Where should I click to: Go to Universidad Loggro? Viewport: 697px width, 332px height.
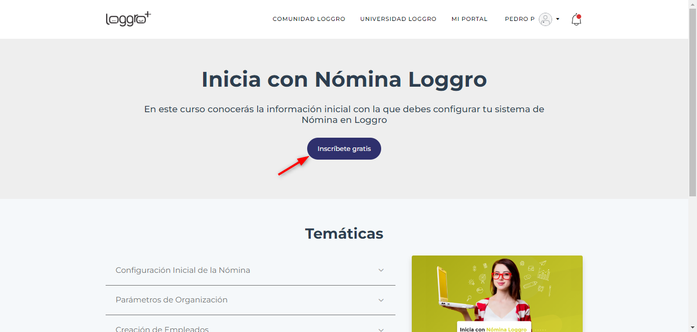point(399,19)
